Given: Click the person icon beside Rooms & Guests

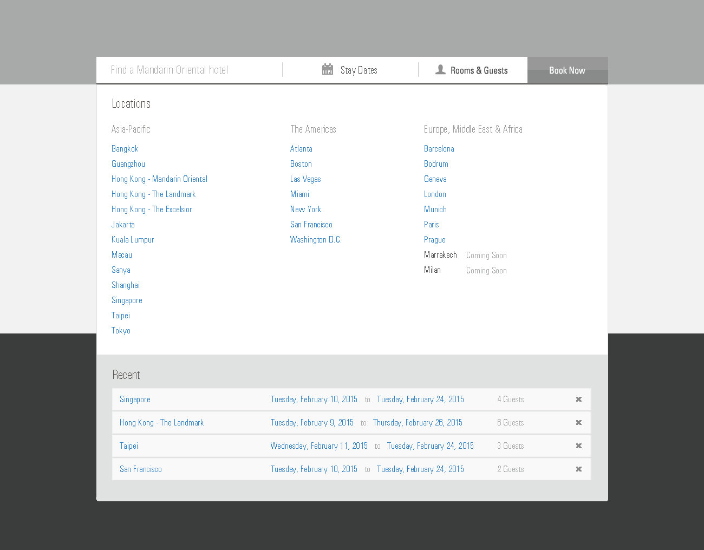Looking at the screenshot, I should point(441,70).
